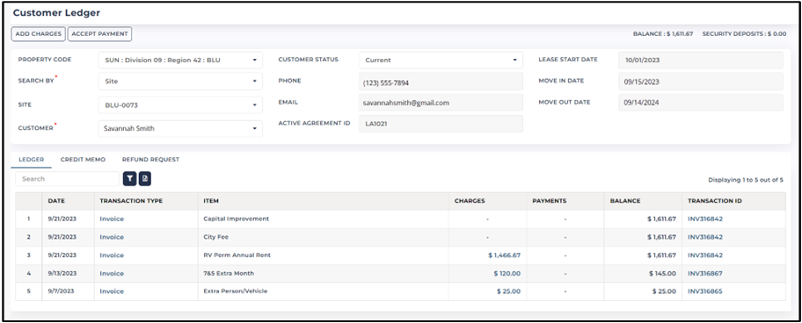Image resolution: width=802 pixels, height=323 pixels.
Task: Click the Email field
Action: click(441, 103)
